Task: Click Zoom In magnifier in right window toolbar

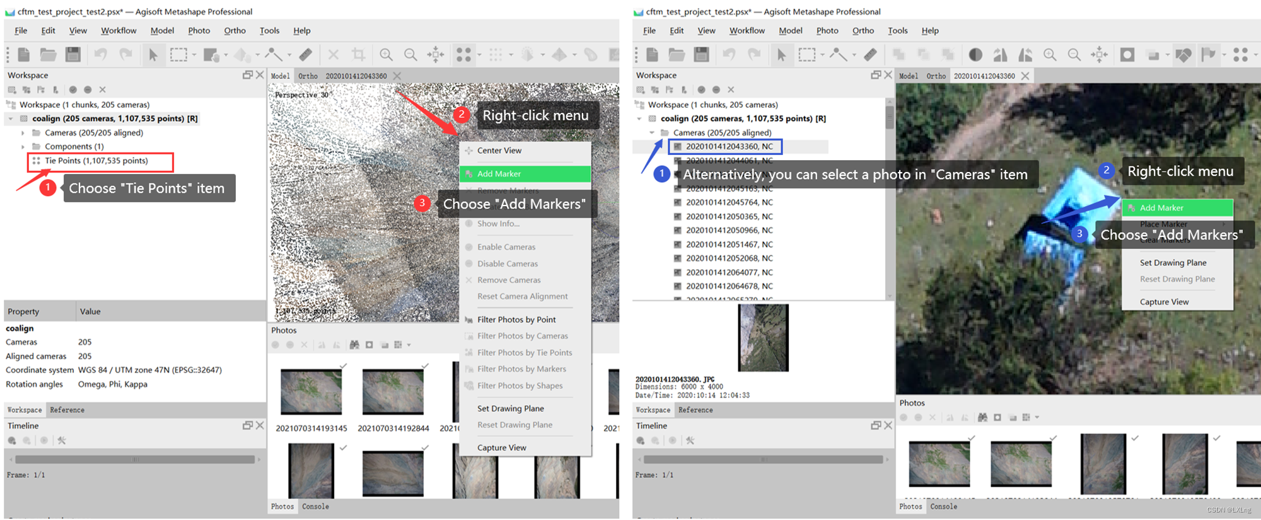Action: 1050,55
